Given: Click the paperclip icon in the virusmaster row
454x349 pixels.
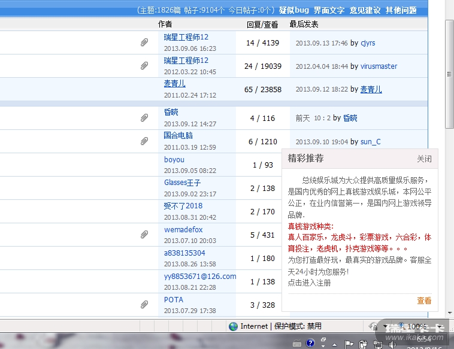Looking at the screenshot, I should point(144,66).
